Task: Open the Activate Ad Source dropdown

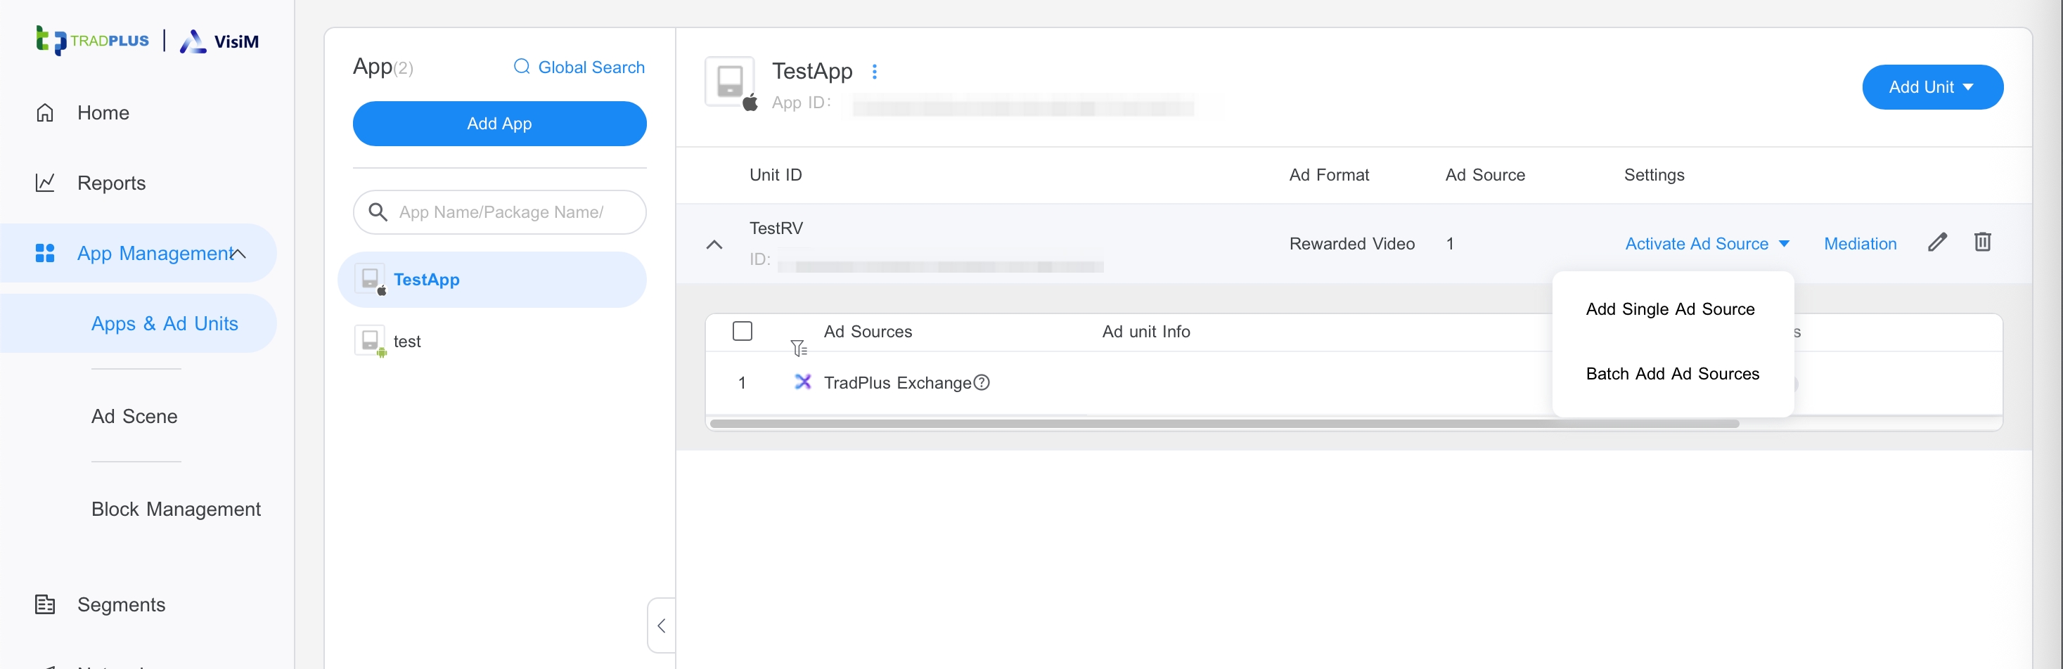Action: 1707,244
